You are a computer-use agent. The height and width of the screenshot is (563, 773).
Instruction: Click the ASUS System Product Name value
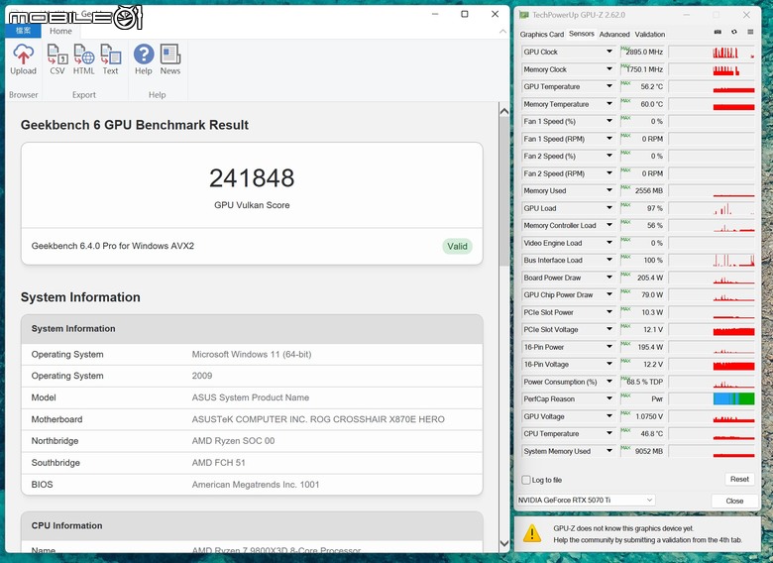pos(251,397)
